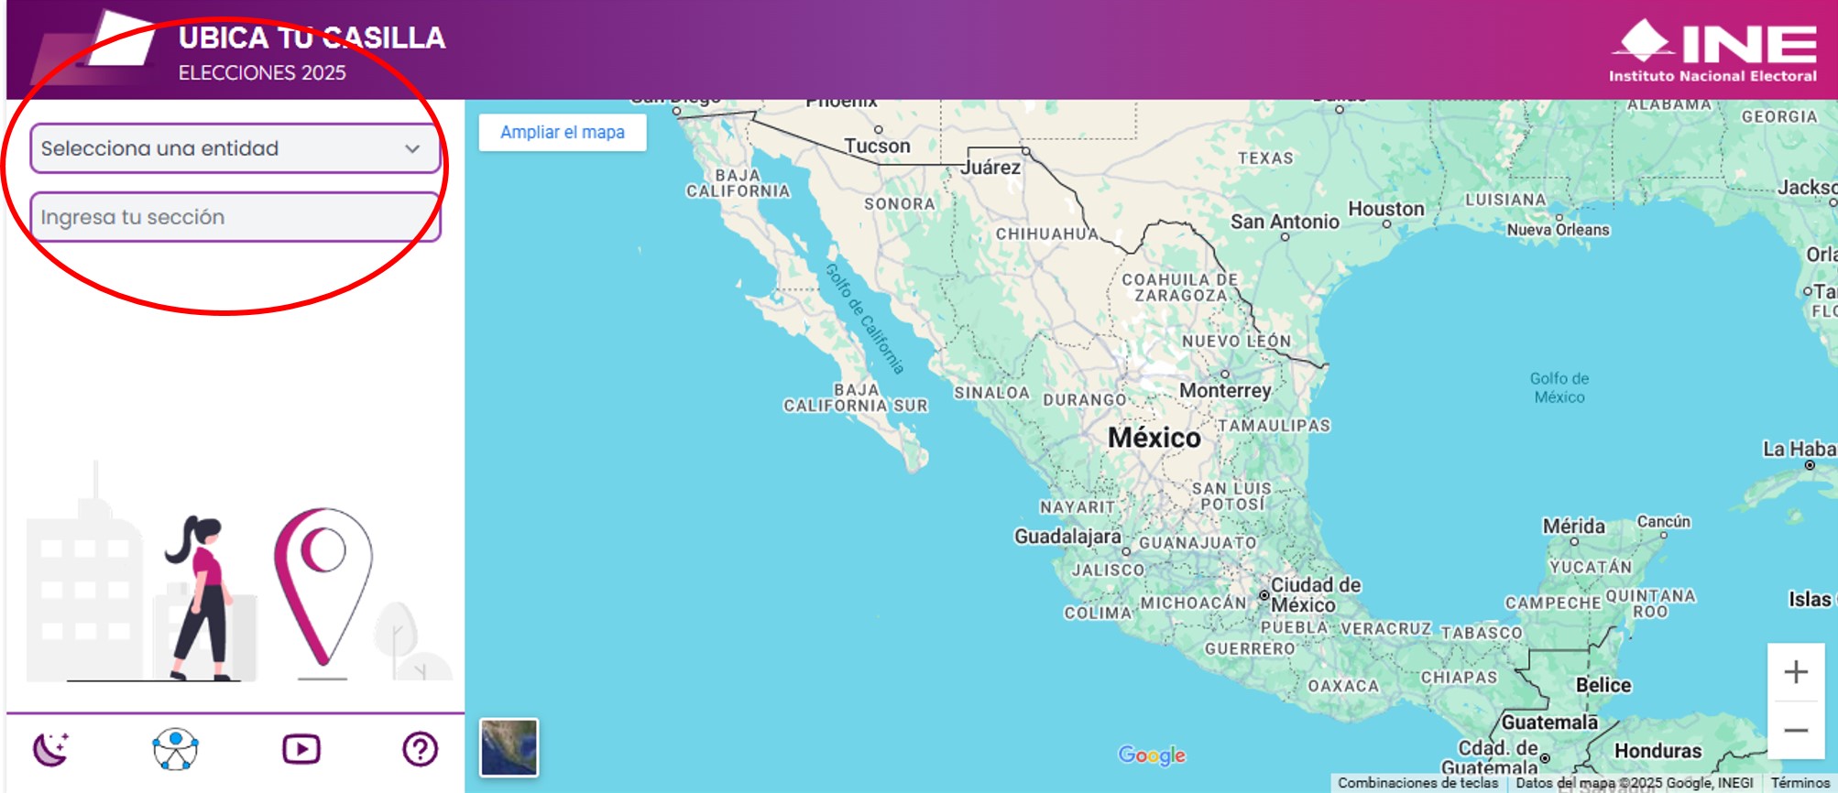Click the 'Monterrey' map label
Image resolution: width=1838 pixels, height=793 pixels.
1225,391
